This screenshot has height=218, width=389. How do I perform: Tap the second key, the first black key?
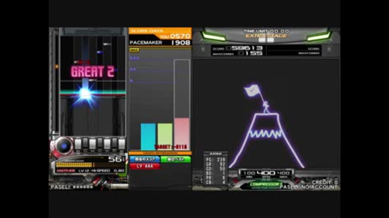[85, 143]
